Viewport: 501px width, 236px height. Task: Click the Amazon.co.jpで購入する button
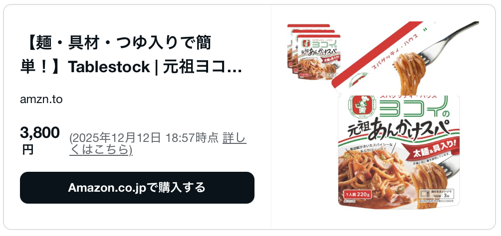pyautogui.click(x=137, y=188)
